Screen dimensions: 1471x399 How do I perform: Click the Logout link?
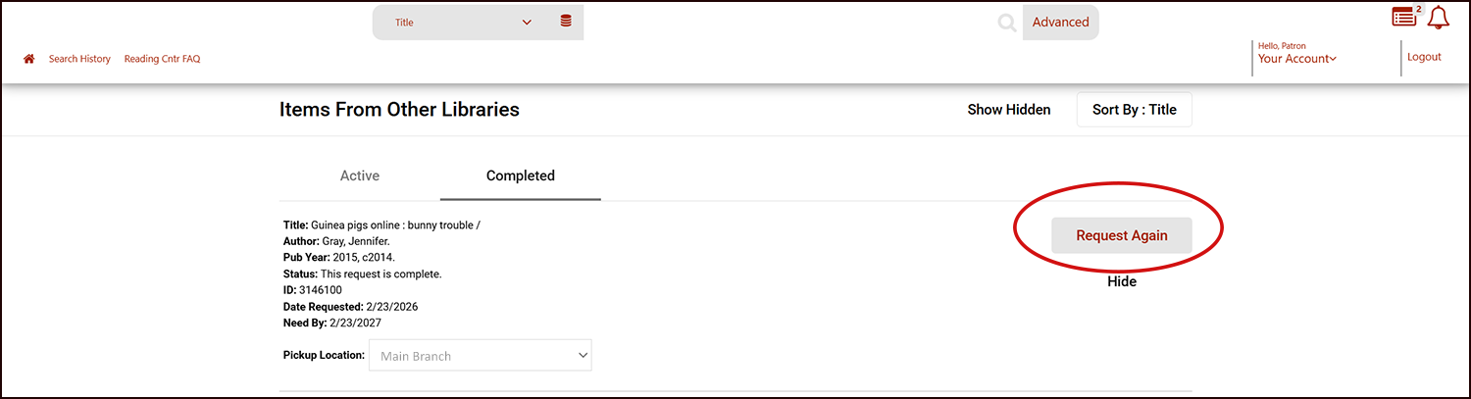pos(1424,57)
